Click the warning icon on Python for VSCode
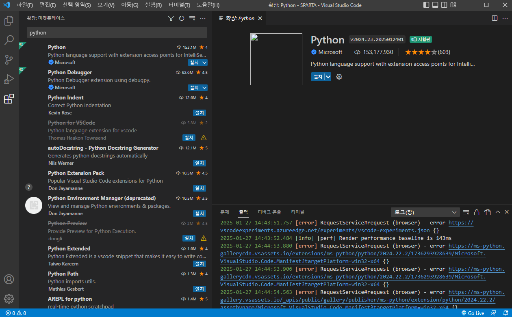Screen dimensions: 512x317 (x=204, y=138)
